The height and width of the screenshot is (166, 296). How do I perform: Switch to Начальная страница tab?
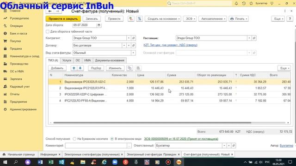19,154
